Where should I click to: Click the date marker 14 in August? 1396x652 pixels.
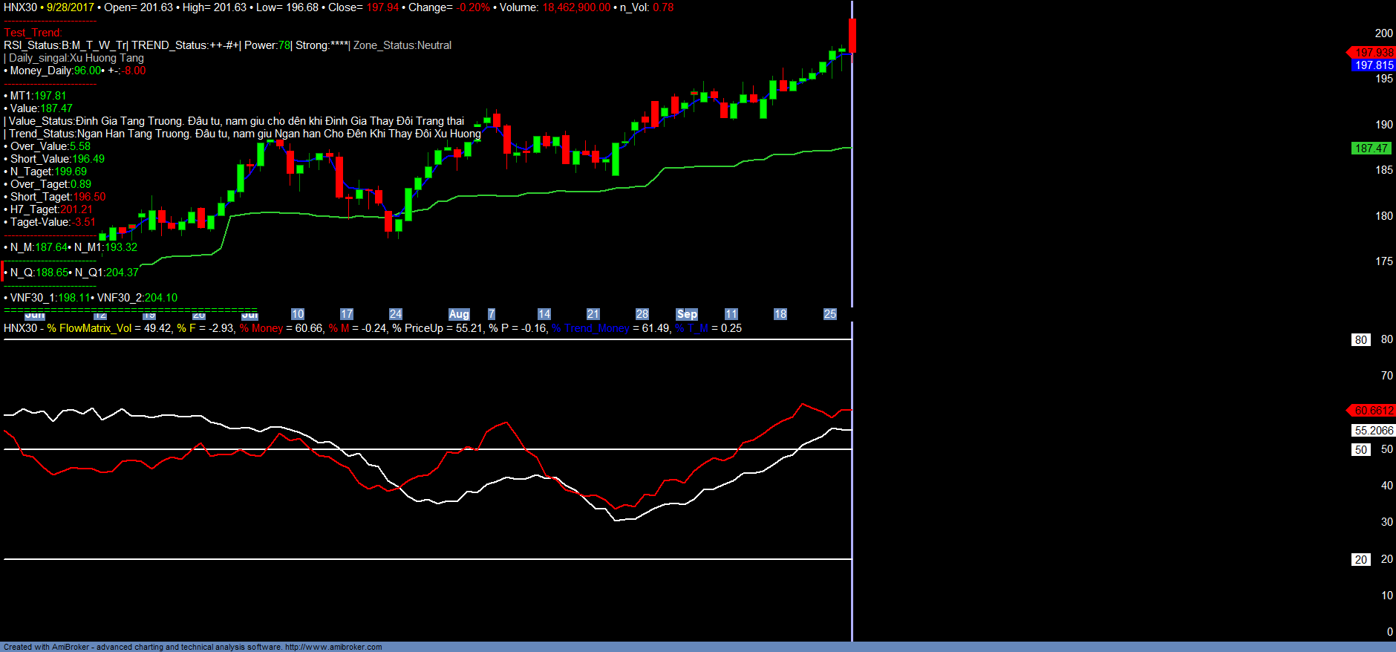[x=544, y=314]
